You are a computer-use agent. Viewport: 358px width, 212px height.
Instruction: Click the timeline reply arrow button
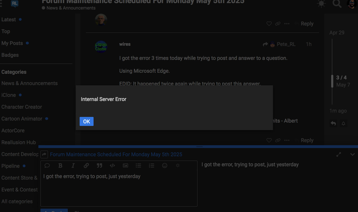pos(333,123)
